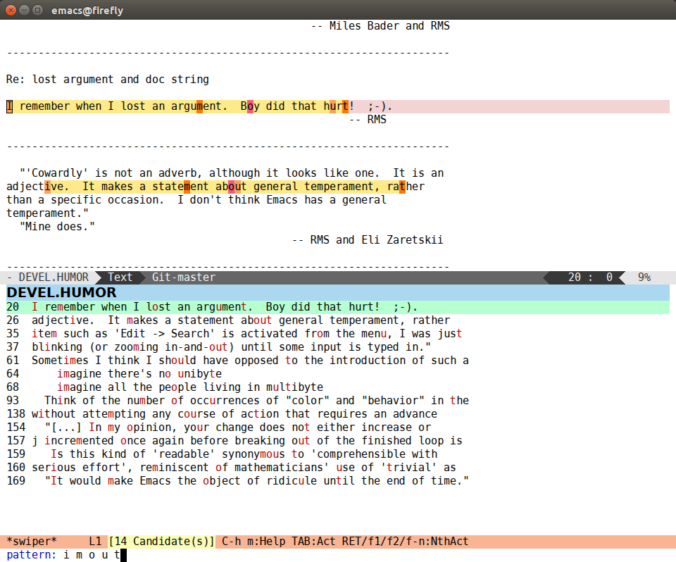Viewport: 676px width, 562px height.
Task: Click the [14 Candidate(s)] count indicator
Action: pyautogui.click(x=162, y=542)
